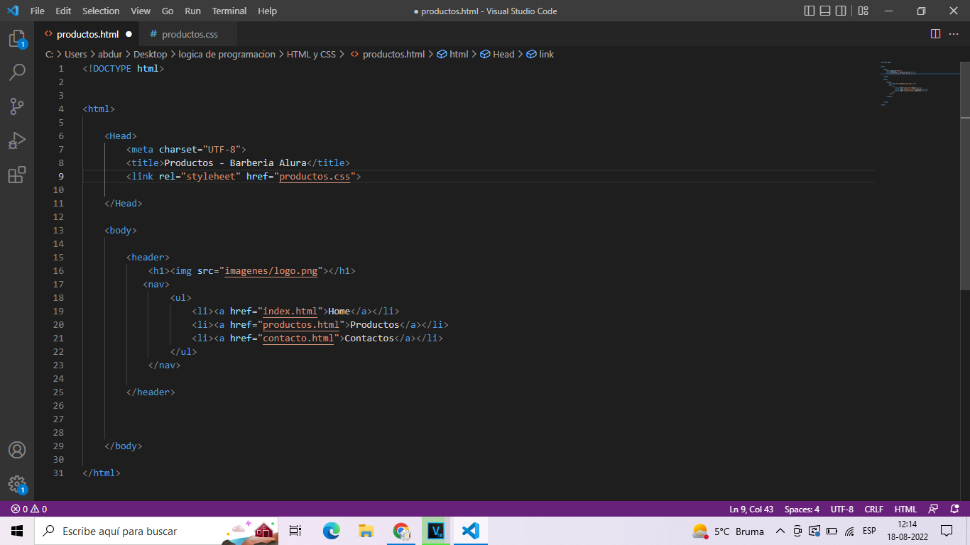The width and height of the screenshot is (970, 545).
Task: Open the Manage gear icon
Action: pyautogui.click(x=17, y=485)
